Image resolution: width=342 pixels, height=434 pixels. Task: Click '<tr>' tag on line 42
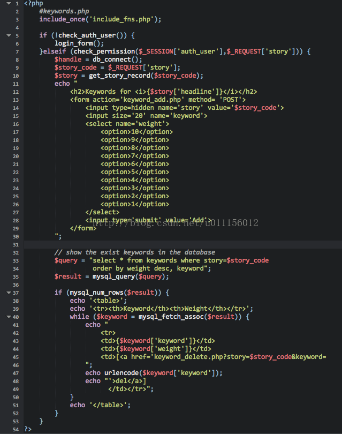pyautogui.click(x=108, y=332)
